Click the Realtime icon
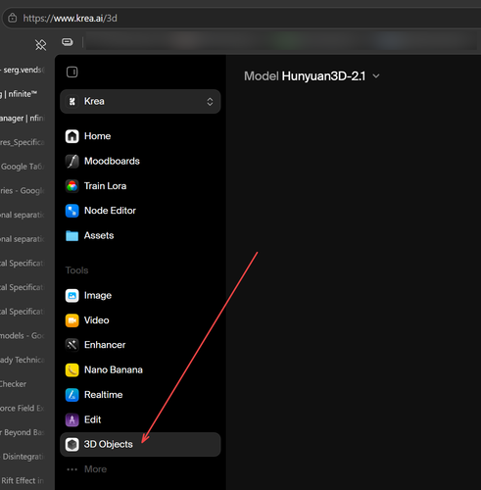This screenshot has height=490, width=481. point(72,395)
